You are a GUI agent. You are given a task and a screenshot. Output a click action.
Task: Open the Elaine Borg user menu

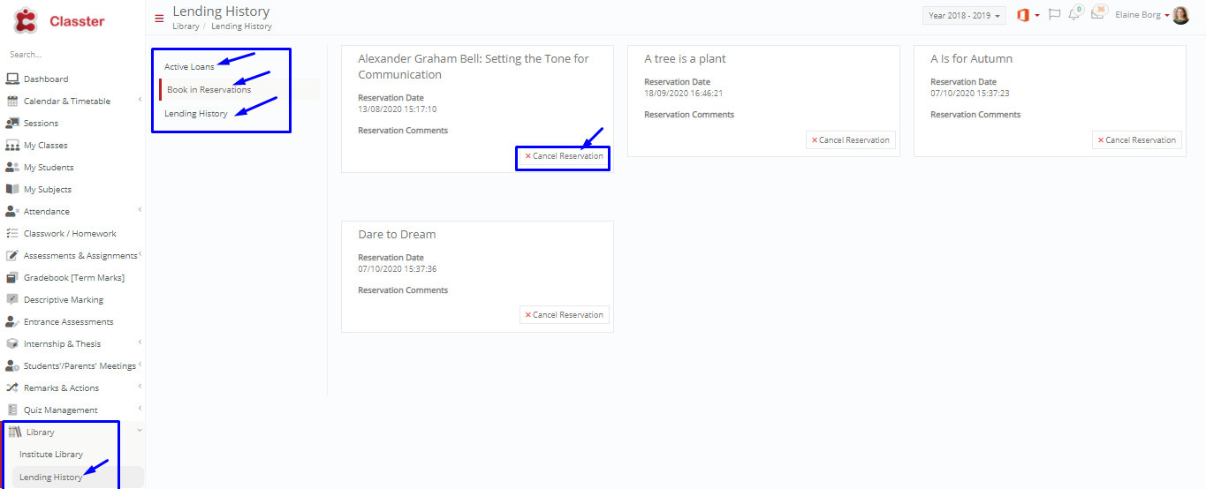point(1142,15)
